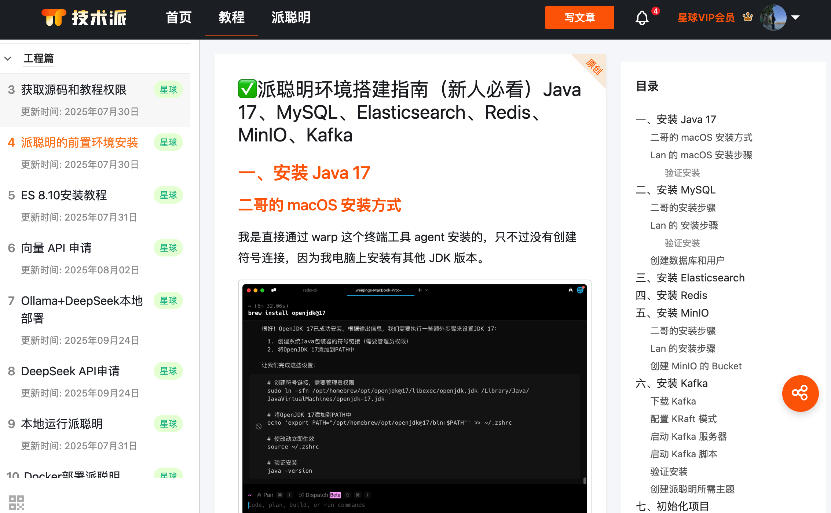
Task: Click the orange share floating button
Action: pos(800,393)
